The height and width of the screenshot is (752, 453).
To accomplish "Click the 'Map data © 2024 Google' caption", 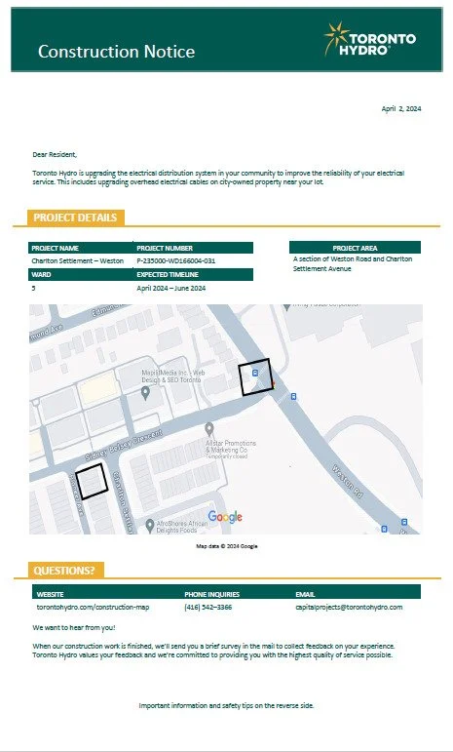I will 226,546.
